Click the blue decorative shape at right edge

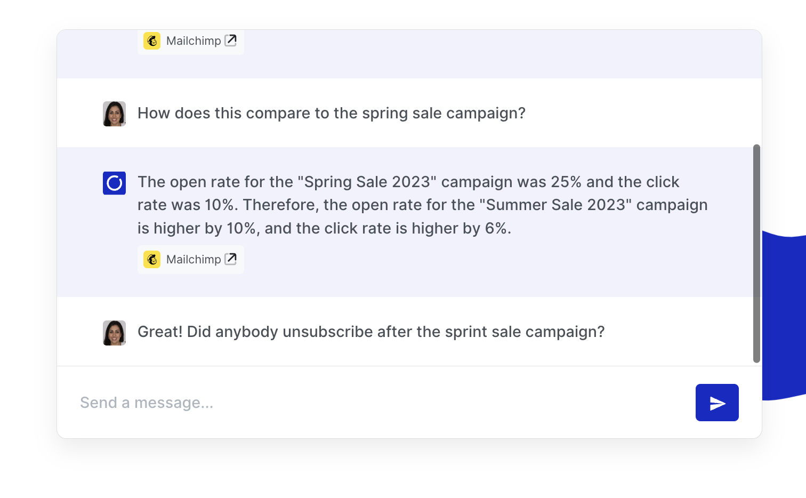(x=783, y=315)
